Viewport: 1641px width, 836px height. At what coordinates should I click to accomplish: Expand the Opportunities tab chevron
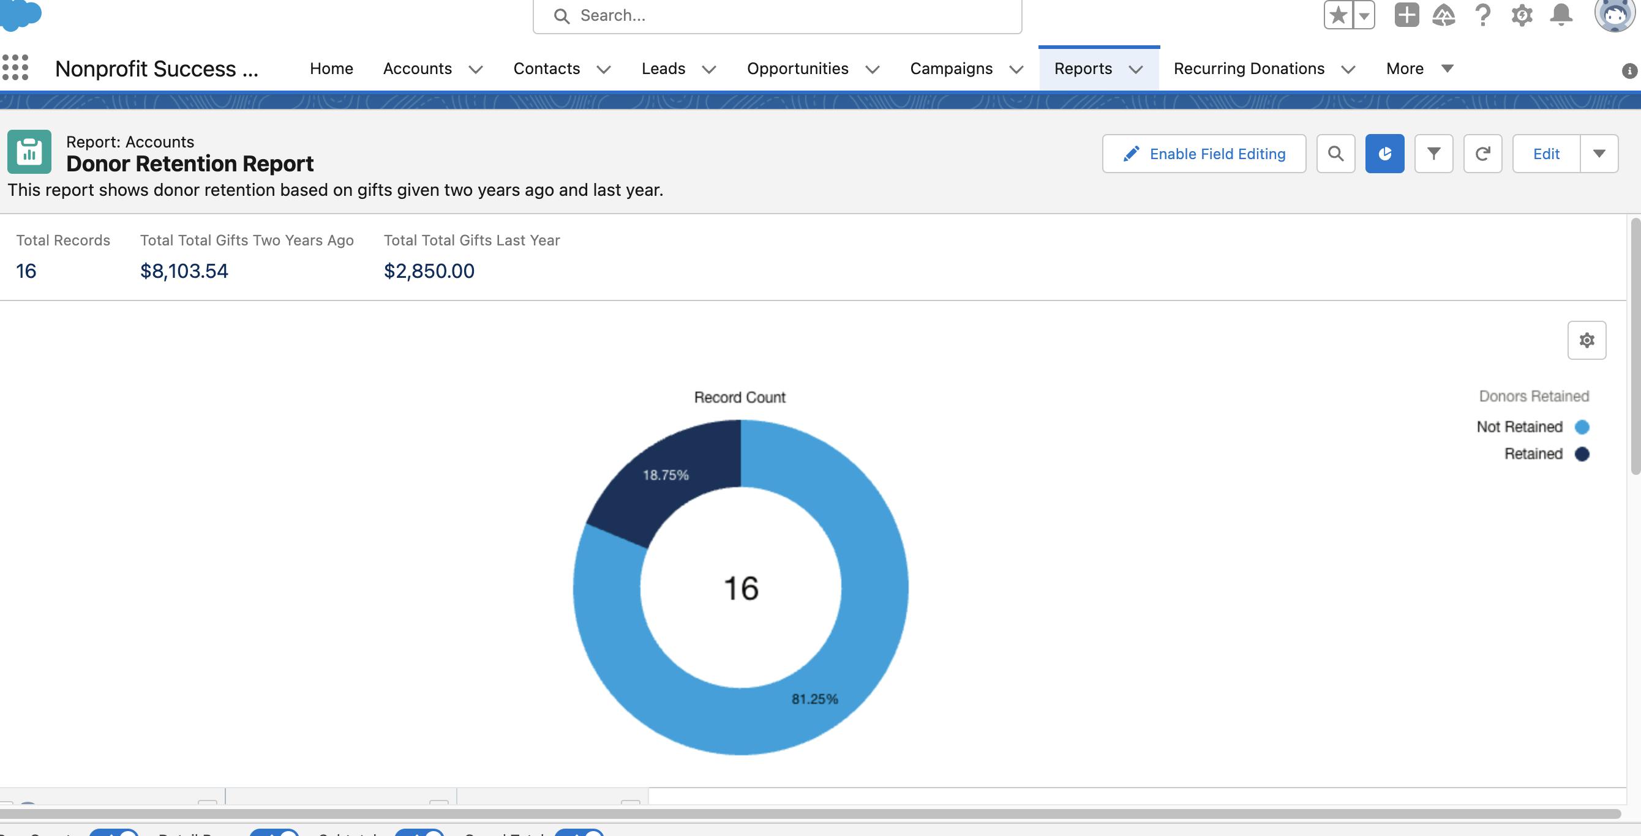[x=873, y=69]
